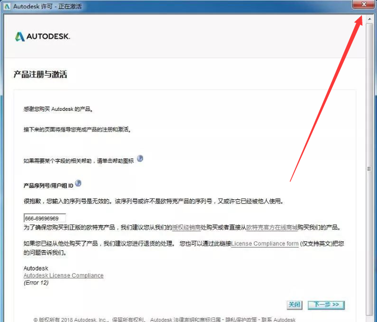Click the vertical scrollbar thumb
Screen dimensions: 377x322
coord(369,169)
